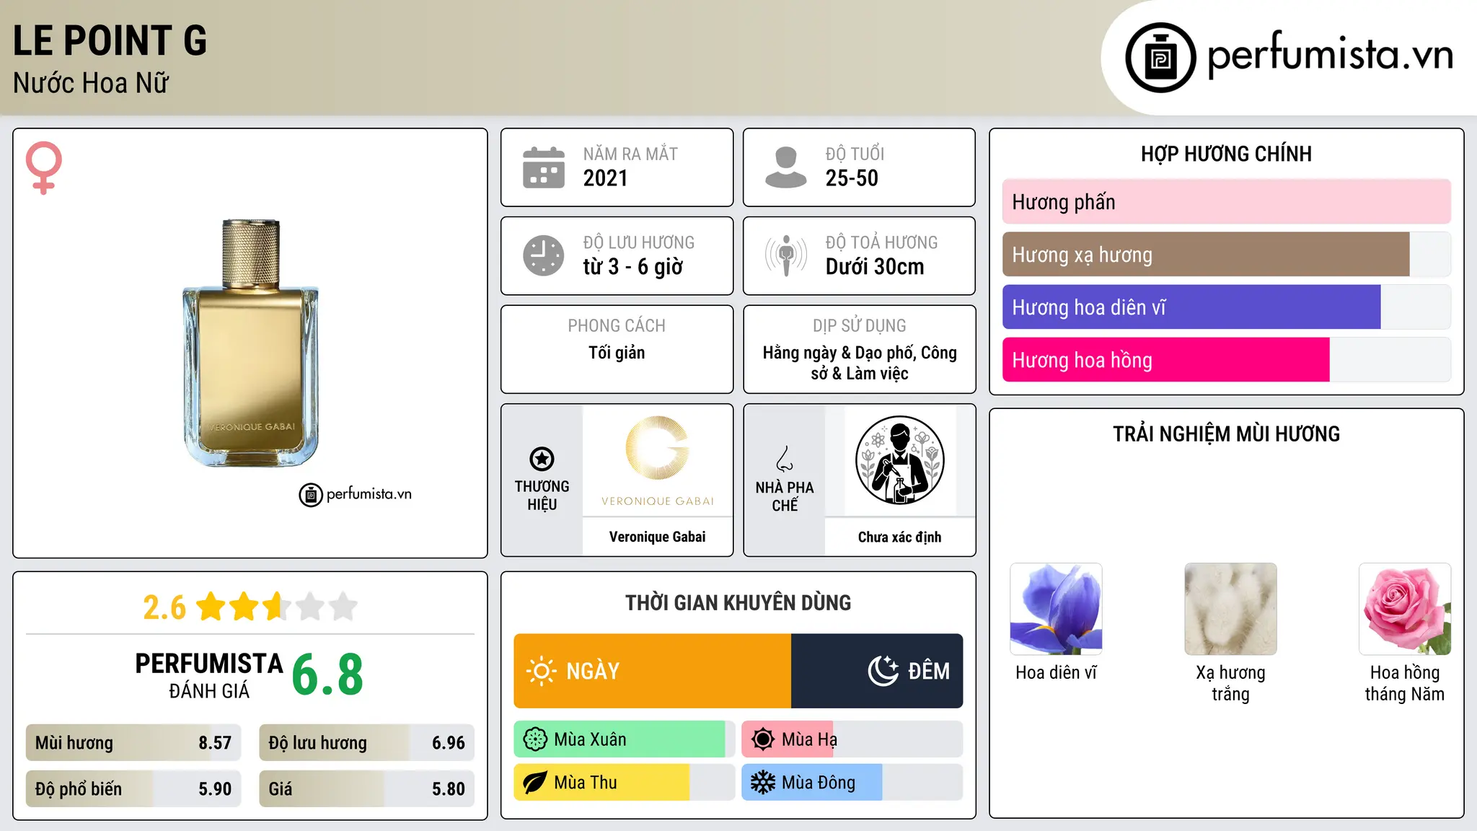Click the Mùi hương 8.57 score bar
Image resolution: width=1477 pixels, height=831 pixels.
point(133,743)
